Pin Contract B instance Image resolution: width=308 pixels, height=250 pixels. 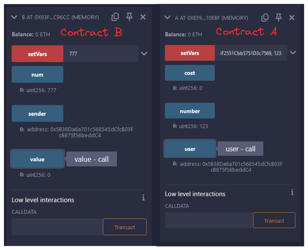click(x=129, y=17)
